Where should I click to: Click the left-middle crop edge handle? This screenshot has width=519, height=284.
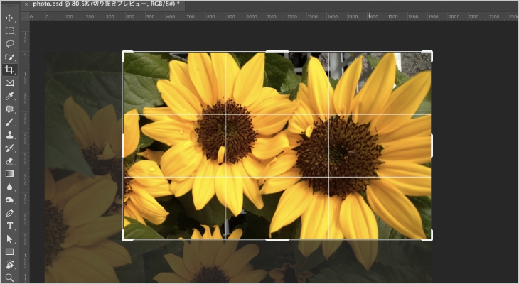(123, 146)
